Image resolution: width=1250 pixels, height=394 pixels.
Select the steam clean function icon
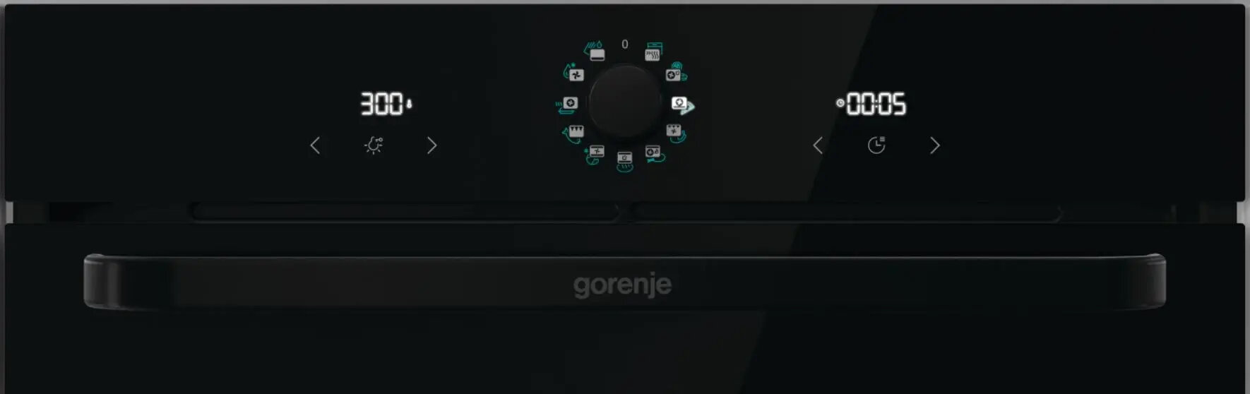pyautogui.click(x=595, y=51)
